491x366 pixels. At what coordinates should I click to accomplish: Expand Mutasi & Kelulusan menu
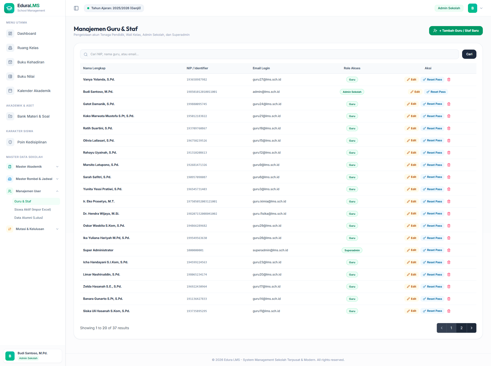click(x=33, y=229)
